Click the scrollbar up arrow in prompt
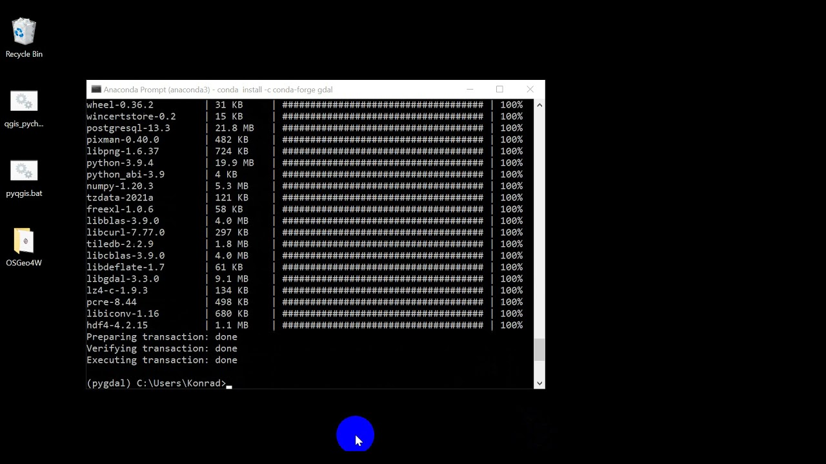 point(539,105)
